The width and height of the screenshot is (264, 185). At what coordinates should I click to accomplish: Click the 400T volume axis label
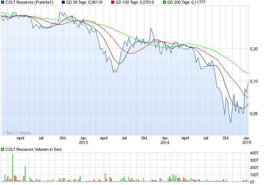point(254,153)
